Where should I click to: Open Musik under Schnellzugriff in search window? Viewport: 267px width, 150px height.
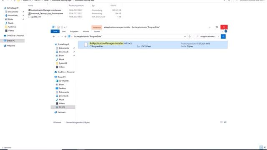tap(61, 59)
